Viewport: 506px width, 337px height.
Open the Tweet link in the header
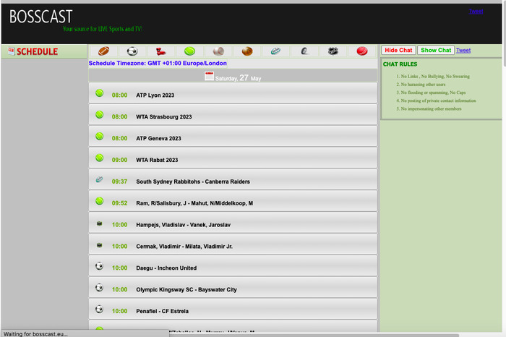click(x=476, y=12)
